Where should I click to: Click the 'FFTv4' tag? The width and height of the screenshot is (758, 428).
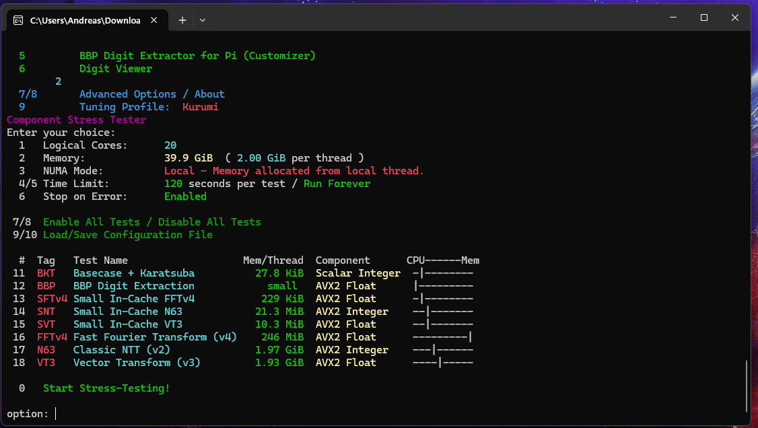pos(53,337)
